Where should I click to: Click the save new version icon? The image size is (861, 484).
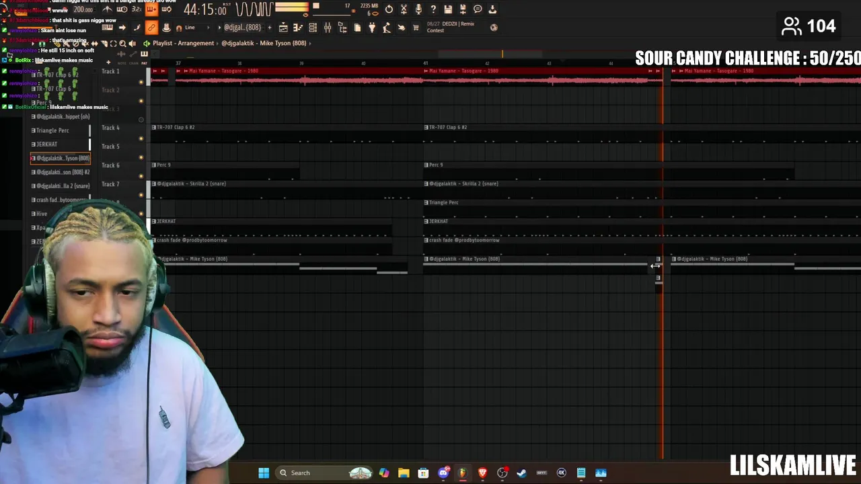click(x=463, y=9)
